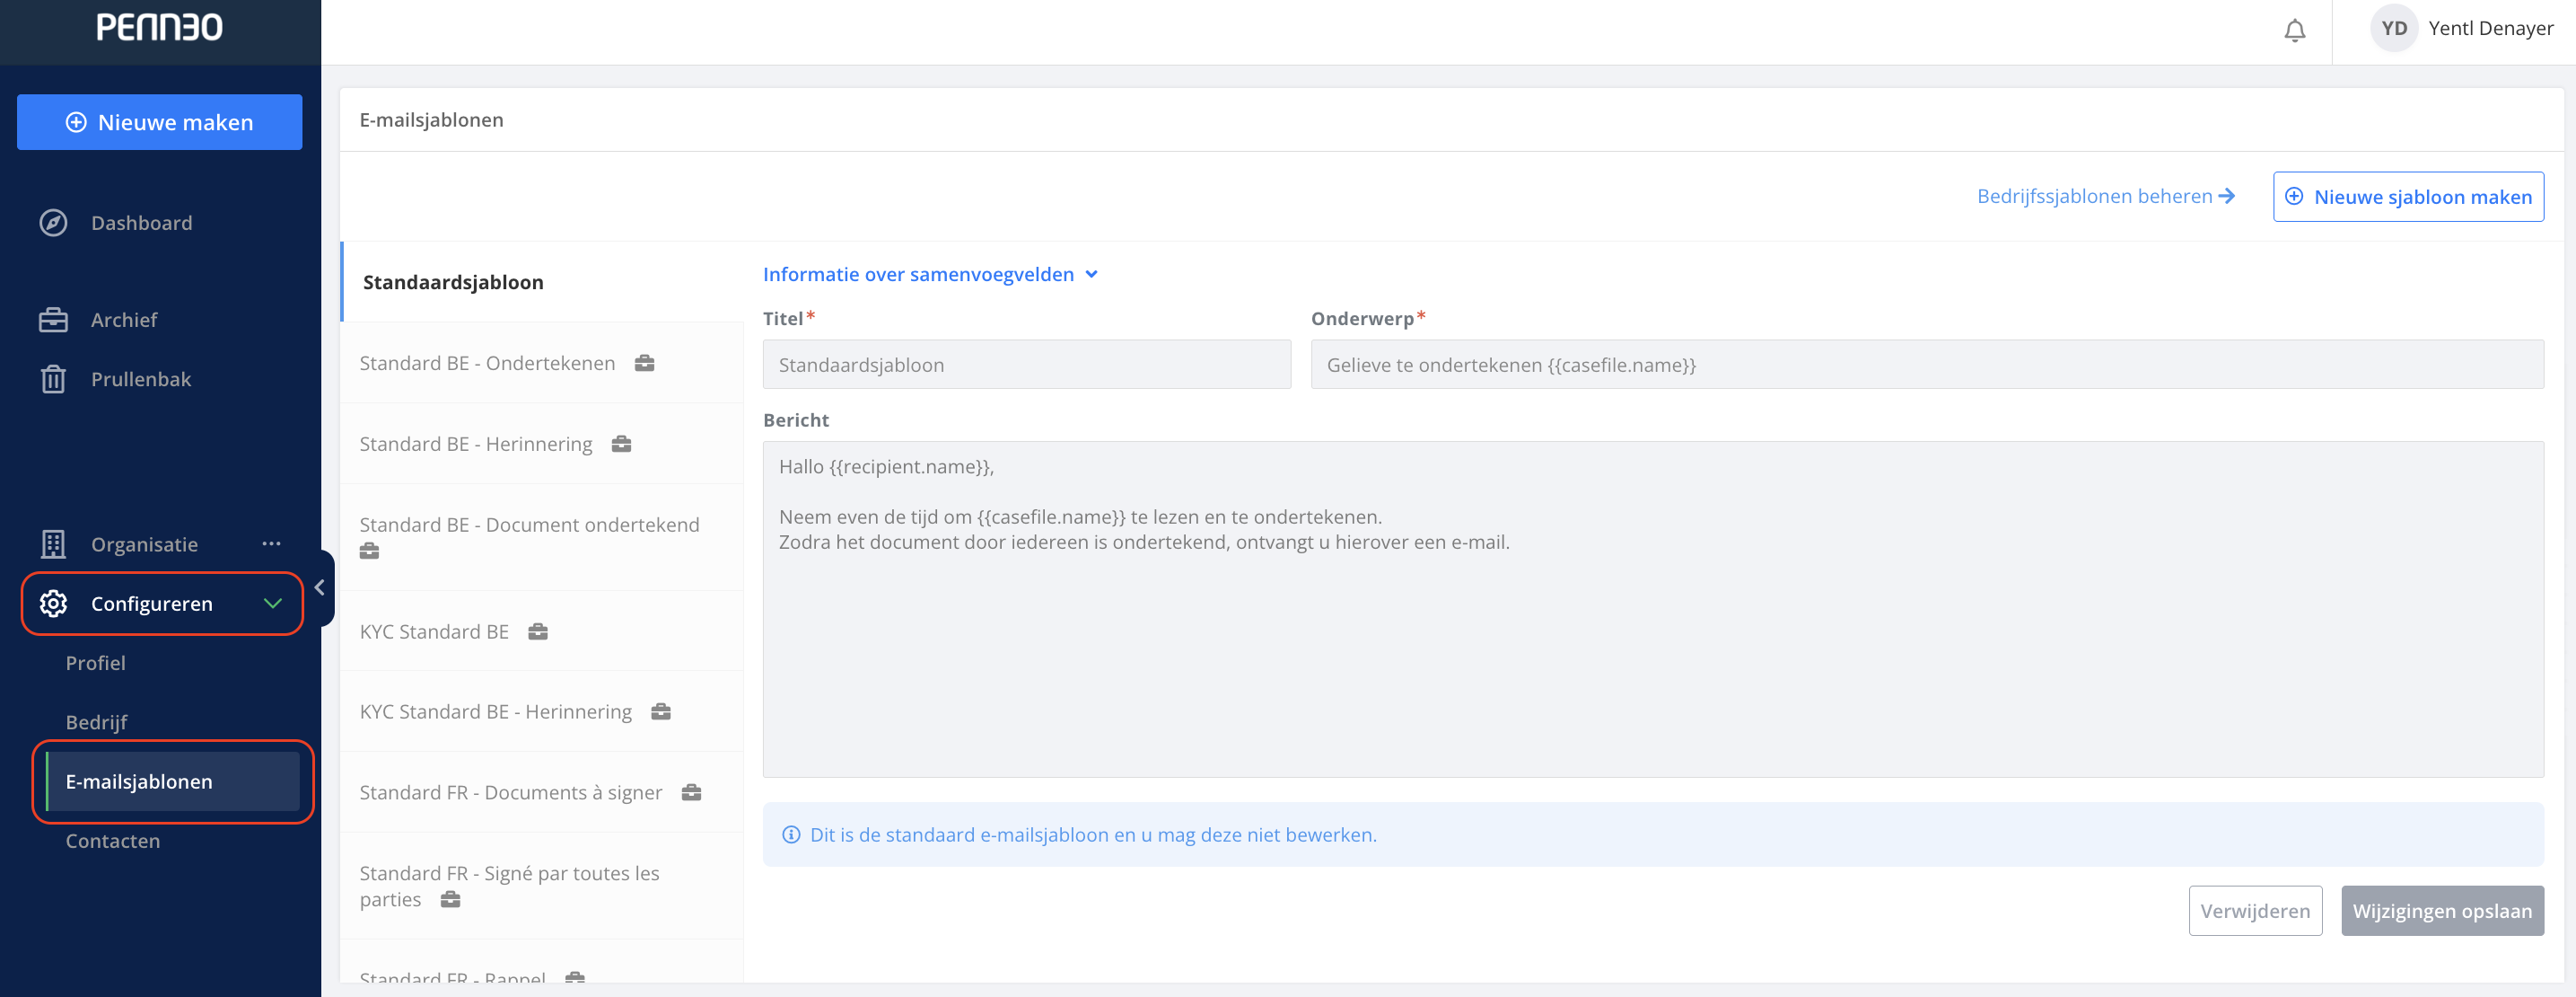
Task: Click briefcase icon after Standard FR - Signé par toutes les parties
Action: click(451, 899)
